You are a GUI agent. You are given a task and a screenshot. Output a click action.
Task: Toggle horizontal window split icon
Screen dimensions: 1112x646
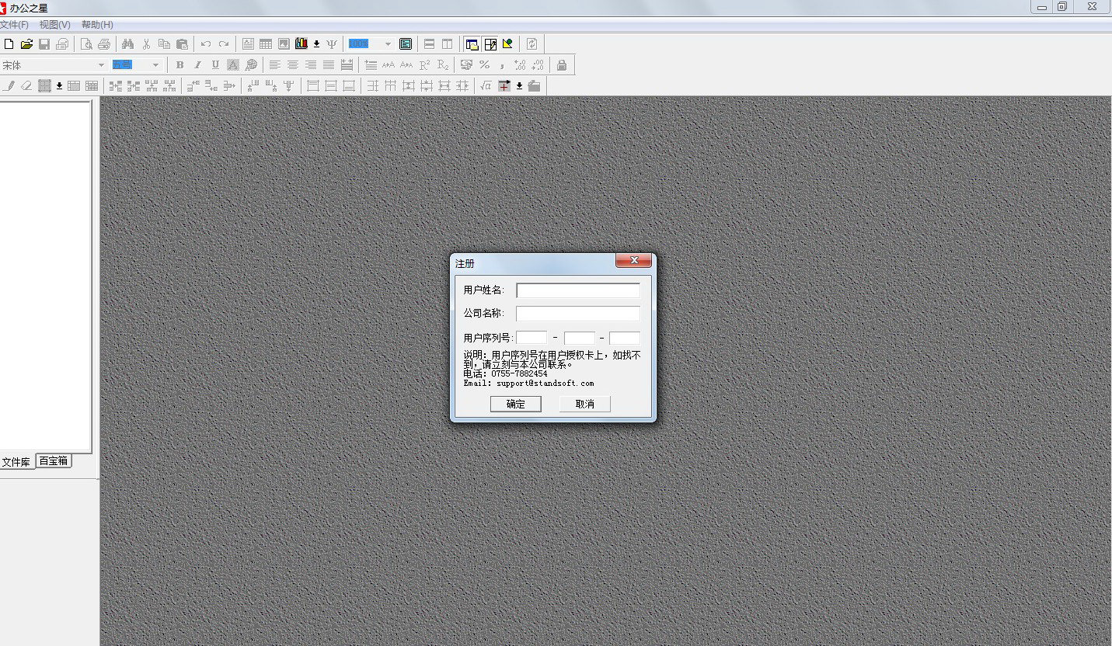coord(429,43)
